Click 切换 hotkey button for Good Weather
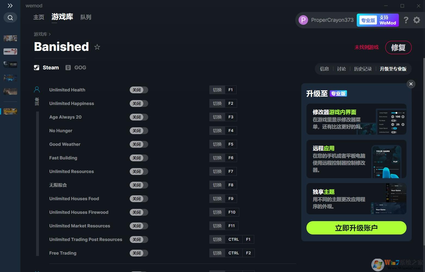The width and height of the screenshot is (425, 272). point(217,144)
